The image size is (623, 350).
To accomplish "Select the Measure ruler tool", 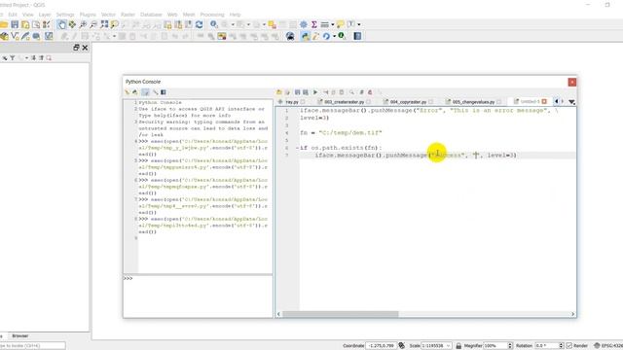I will pyautogui.click(x=324, y=24).
